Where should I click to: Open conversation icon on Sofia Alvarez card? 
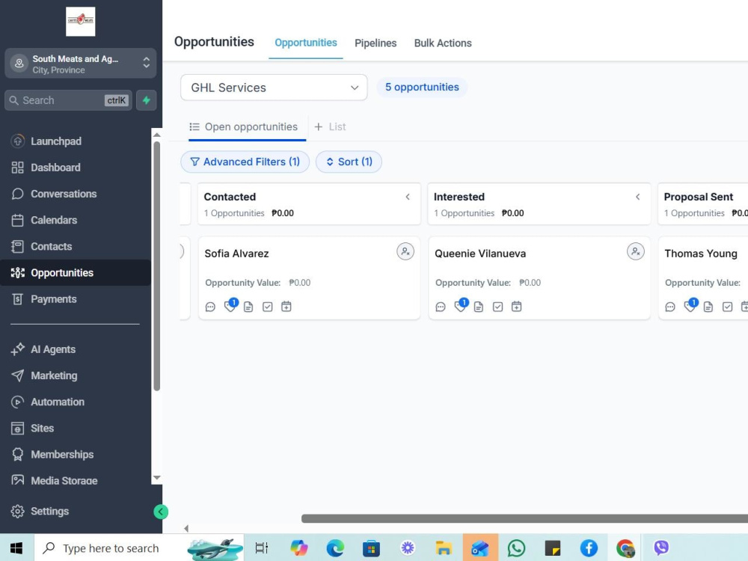(210, 307)
